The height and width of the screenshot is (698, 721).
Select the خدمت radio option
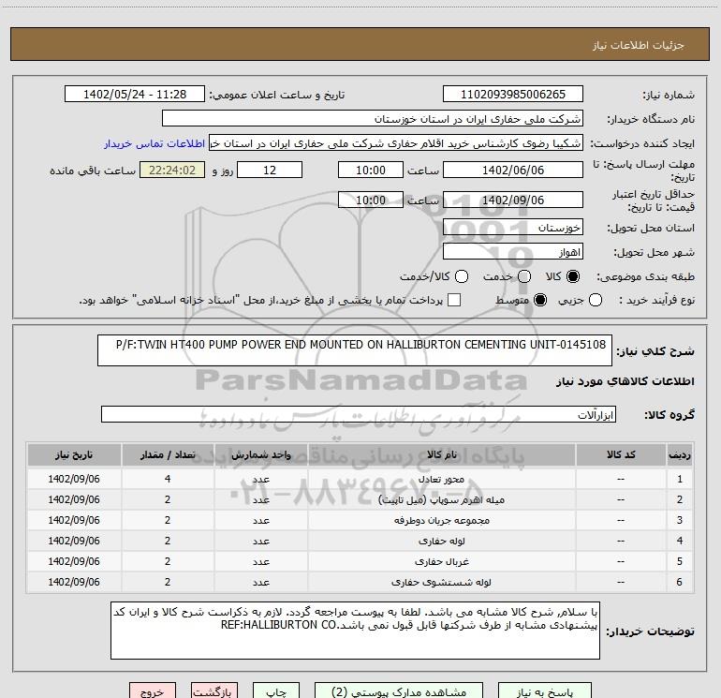[523, 277]
